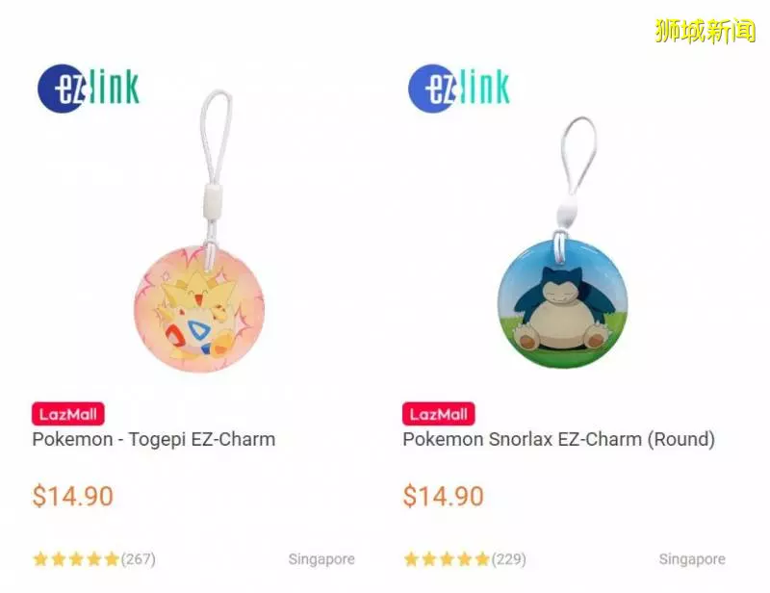Click the Singapore location under Togepi listing
Viewport: 770px width, 593px height.
321,559
